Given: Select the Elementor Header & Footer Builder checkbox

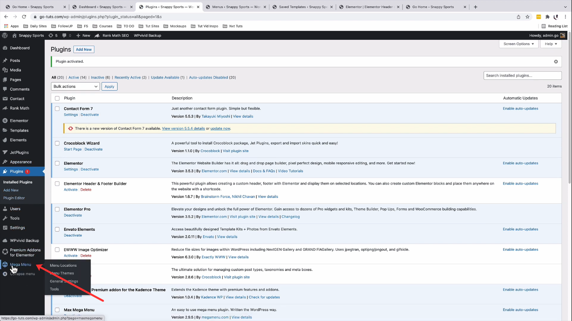Looking at the screenshot, I should [57, 183].
